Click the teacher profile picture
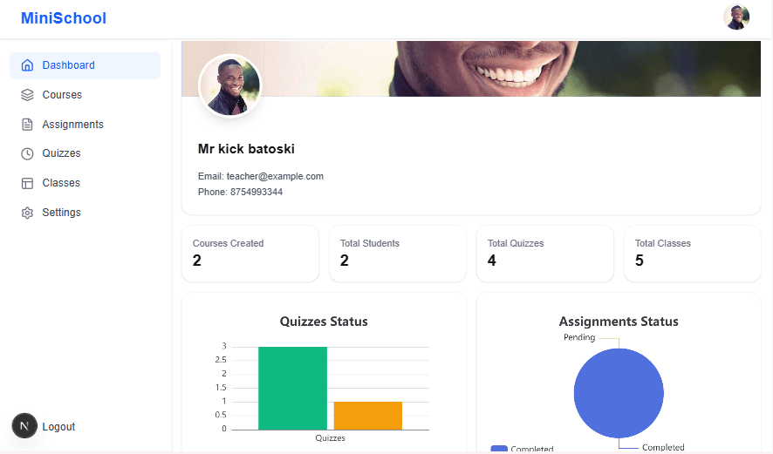The image size is (773, 454). (x=230, y=85)
